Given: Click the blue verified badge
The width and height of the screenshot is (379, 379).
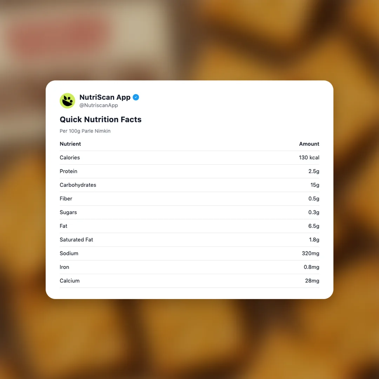Looking at the screenshot, I should [x=136, y=97].
